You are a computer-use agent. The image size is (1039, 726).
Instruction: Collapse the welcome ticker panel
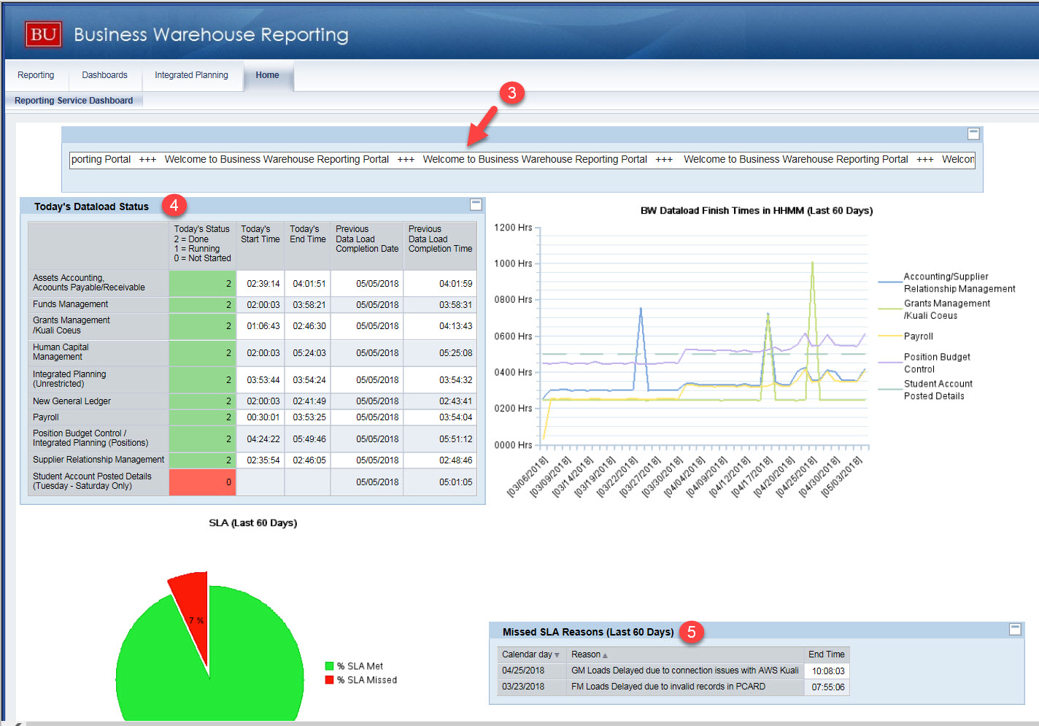(x=973, y=134)
